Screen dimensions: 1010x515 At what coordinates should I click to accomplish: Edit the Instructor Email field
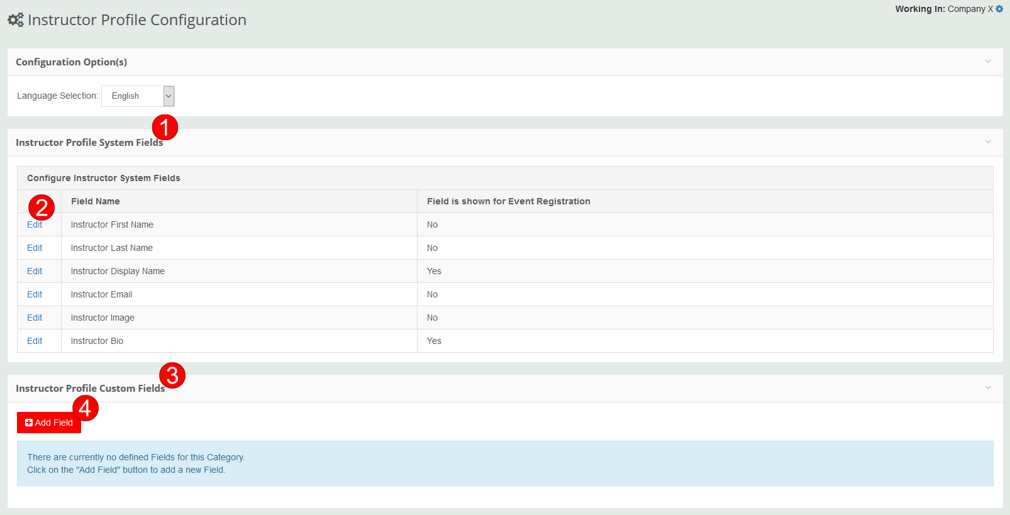tap(35, 294)
